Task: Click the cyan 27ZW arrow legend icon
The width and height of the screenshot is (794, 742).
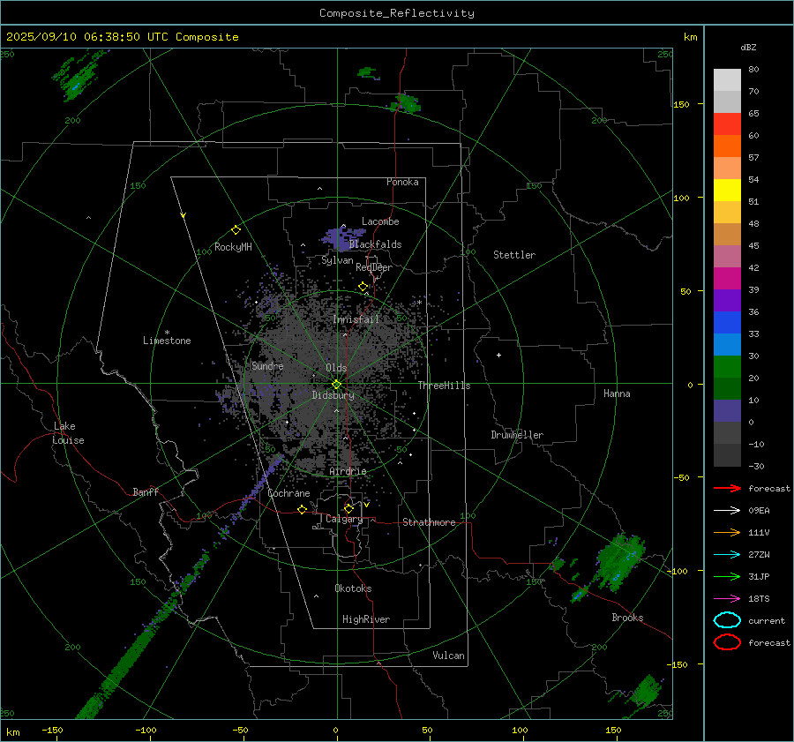Action: pos(727,555)
